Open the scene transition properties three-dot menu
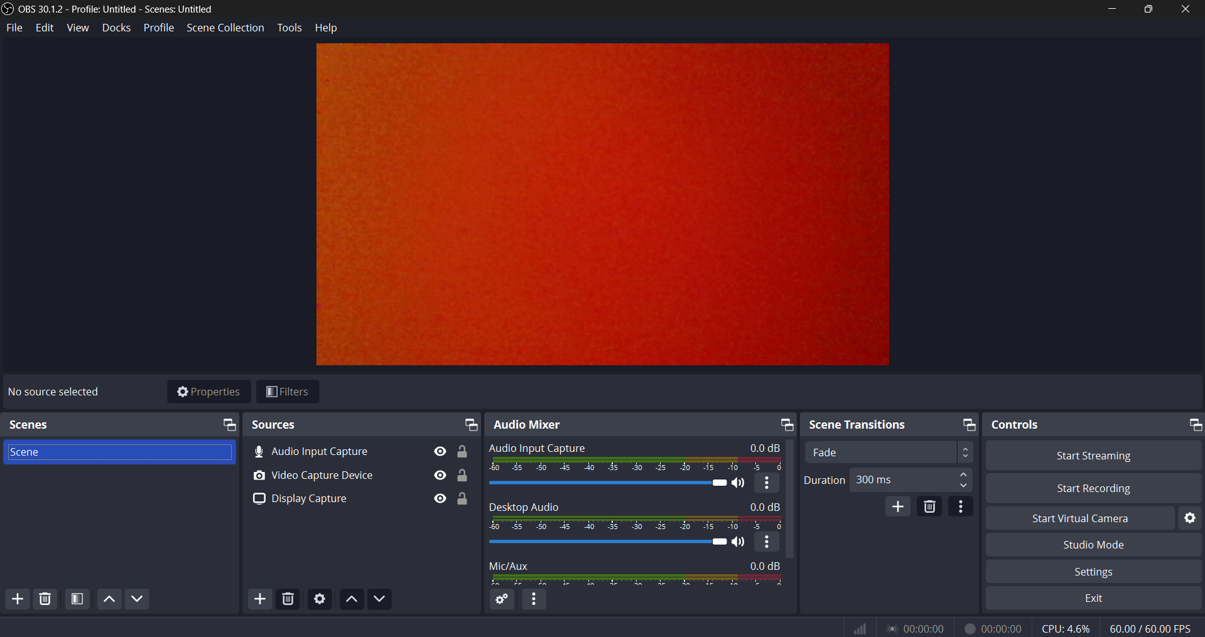The image size is (1205, 637). click(x=960, y=506)
